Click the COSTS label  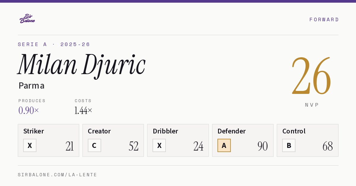[83, 101]
